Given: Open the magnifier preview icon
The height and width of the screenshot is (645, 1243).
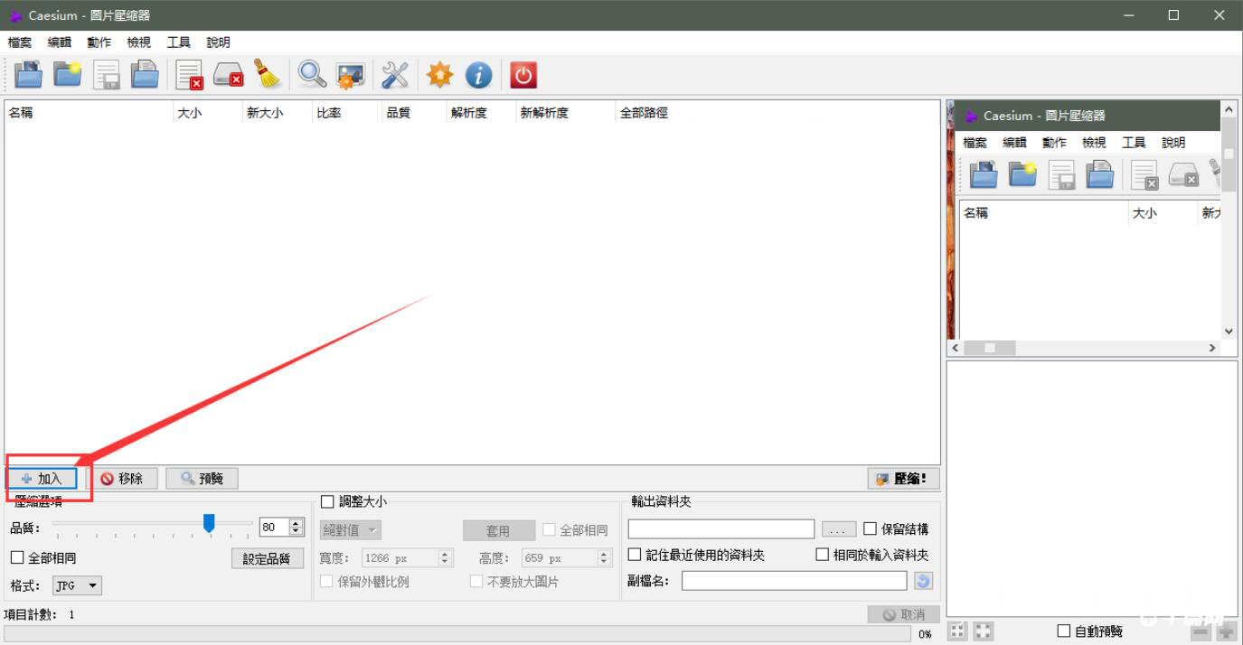Looking at the screenshot, I should [311, 75].
